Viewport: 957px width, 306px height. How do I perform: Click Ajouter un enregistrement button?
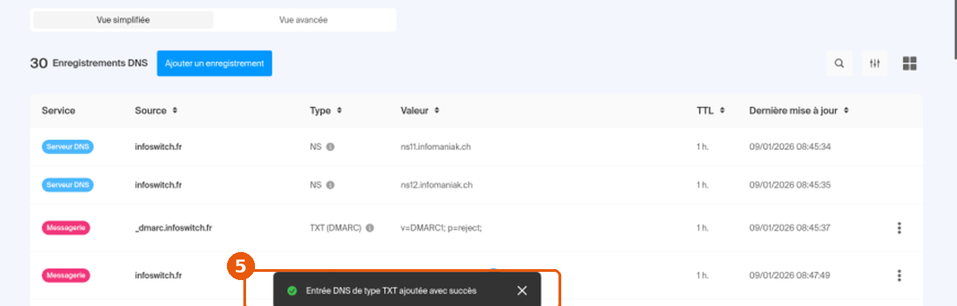pos(215,64)
